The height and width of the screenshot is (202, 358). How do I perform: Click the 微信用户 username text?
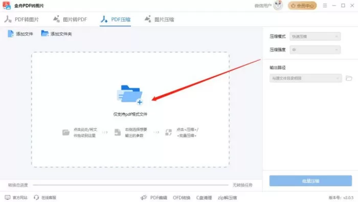click(263, 6)
